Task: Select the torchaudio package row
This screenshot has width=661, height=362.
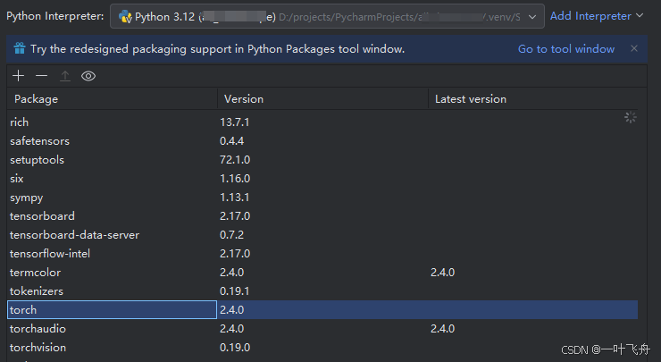Action: (x=322, y=329)
